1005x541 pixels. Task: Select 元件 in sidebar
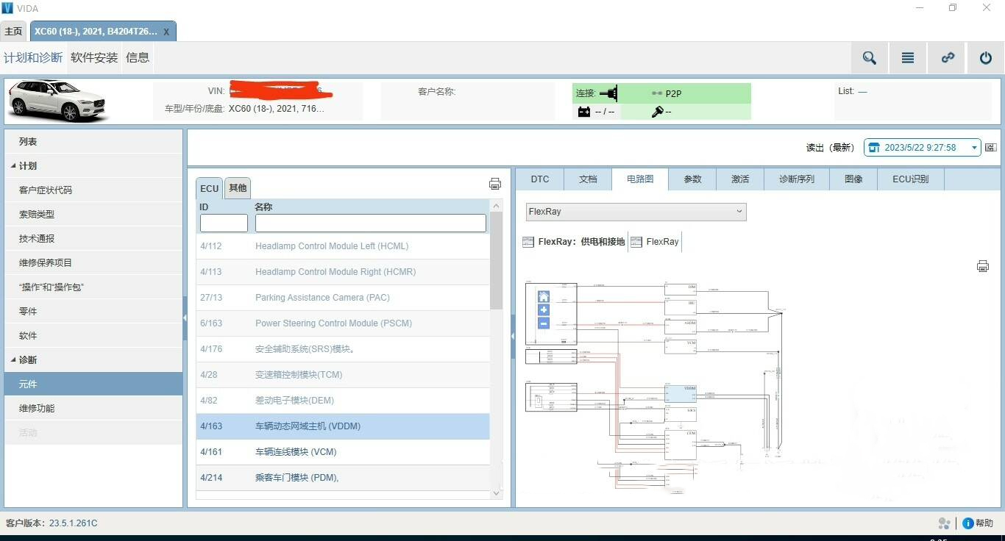93,384
